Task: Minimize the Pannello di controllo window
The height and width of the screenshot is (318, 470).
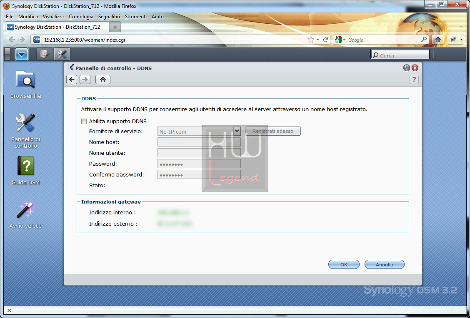Action: click(x=406, y=68)
